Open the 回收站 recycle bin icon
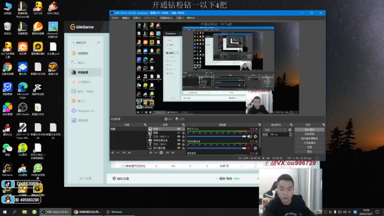 (7, 28)
